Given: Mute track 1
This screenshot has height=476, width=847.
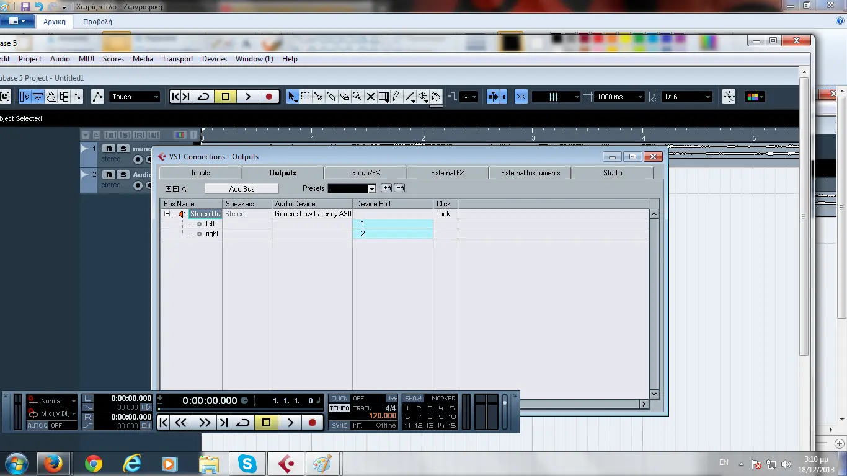Looking at the screenshot, I should coord(109,149).
